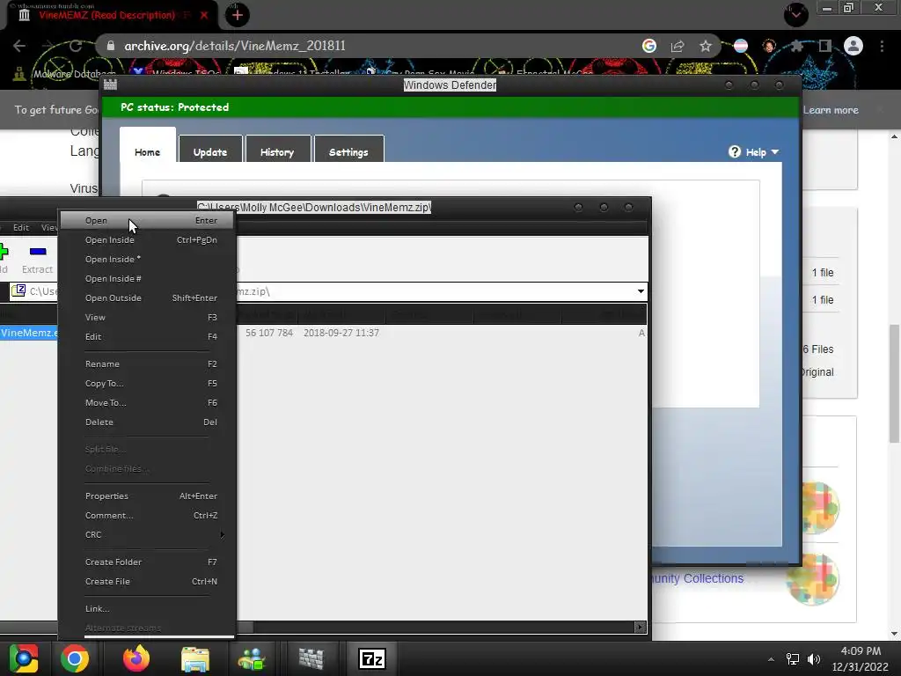Image resolution: width=901 pixels, height=676 pixels.
Task: Open the 7-Zip Edit menu
Action: [21, 228]
